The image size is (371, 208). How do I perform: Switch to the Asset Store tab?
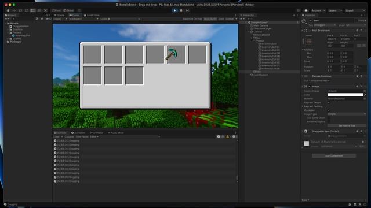click(x=92, y=15)
